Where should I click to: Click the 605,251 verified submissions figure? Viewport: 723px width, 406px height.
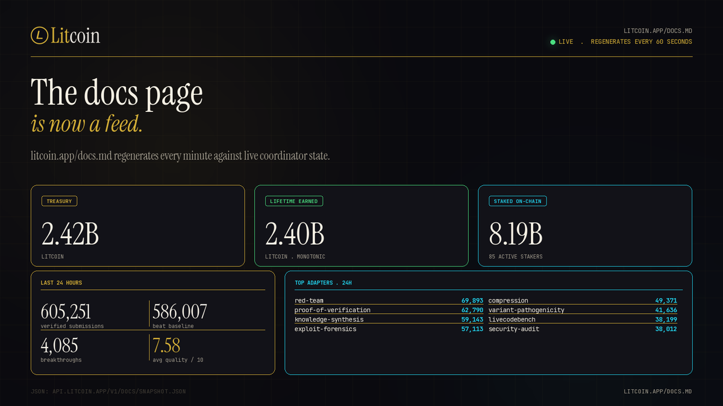66,312
